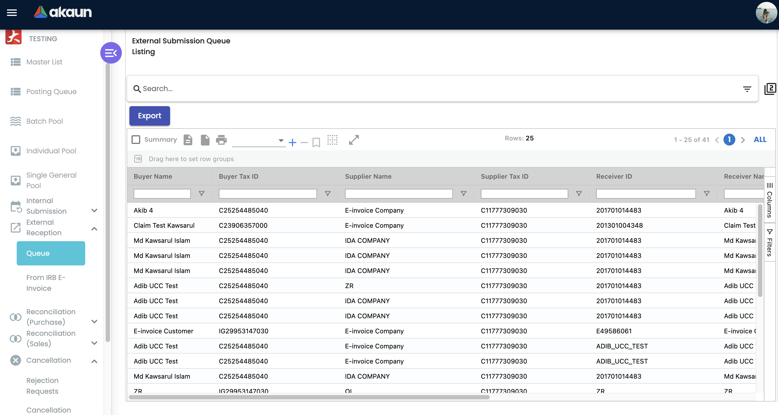Click the bookmark icon in grid toolbar

tap(316, 142)
